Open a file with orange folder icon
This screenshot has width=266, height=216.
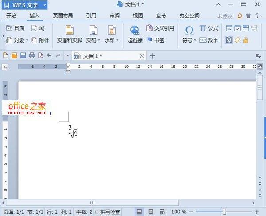(x=15, y=55)
